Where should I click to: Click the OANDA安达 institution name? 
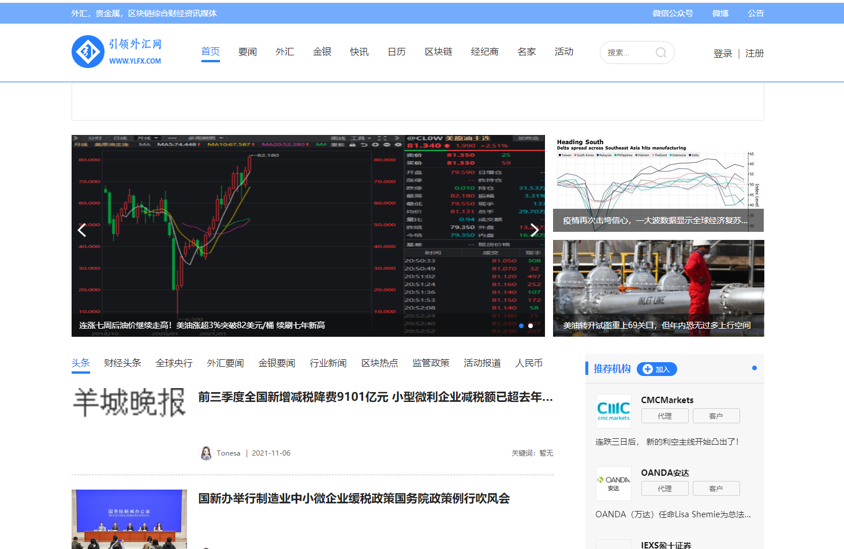665,473
